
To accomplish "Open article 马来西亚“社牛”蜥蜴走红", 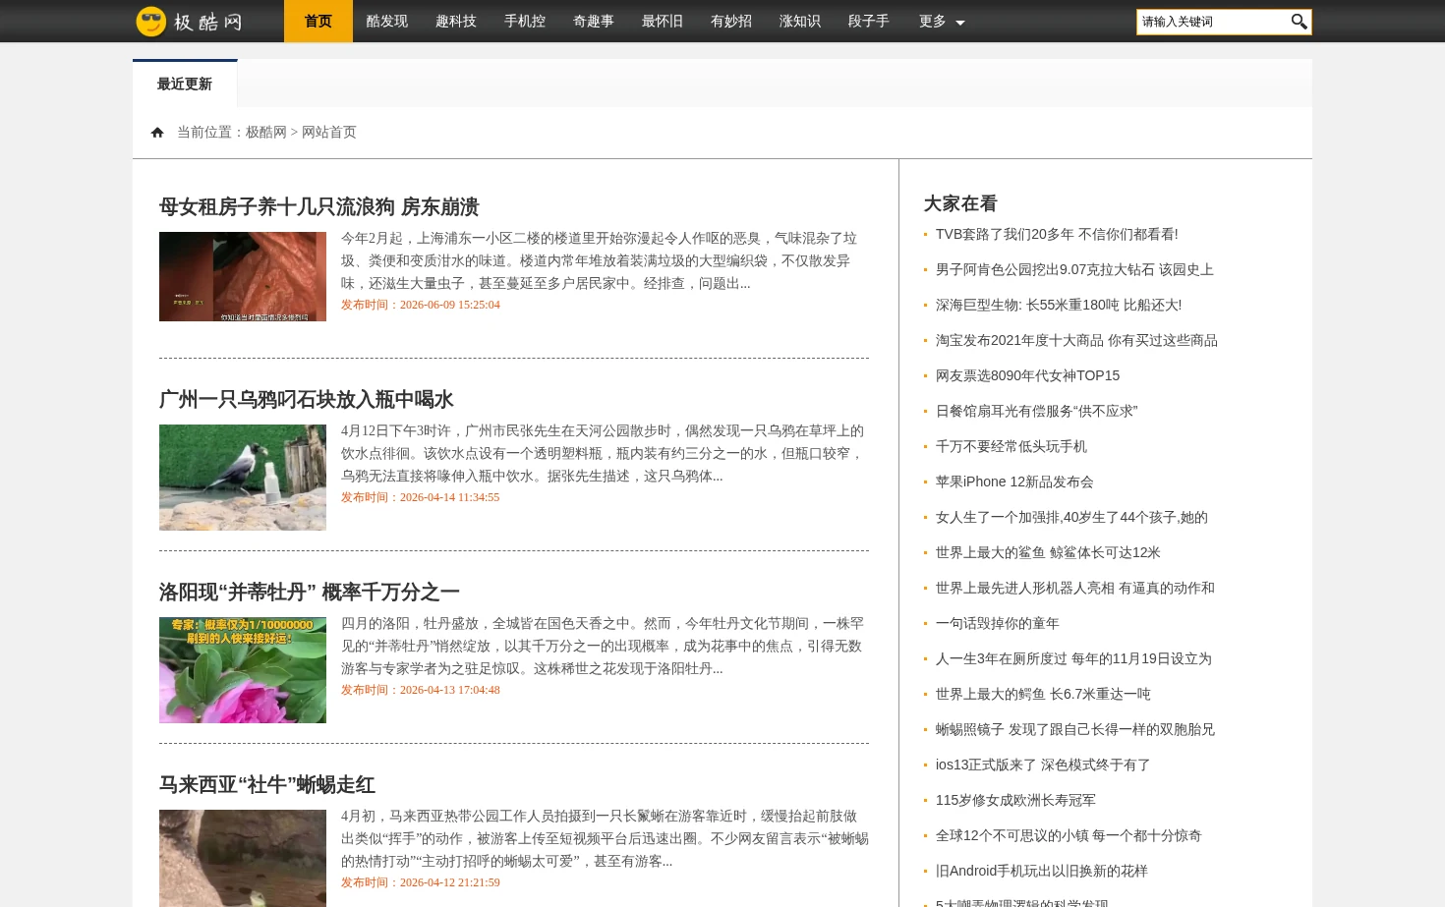I will 266,785.
